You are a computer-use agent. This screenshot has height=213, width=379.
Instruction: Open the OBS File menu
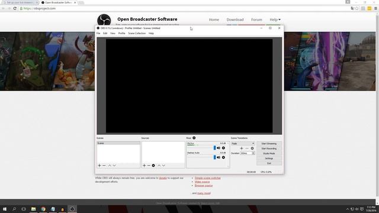[x=98, y=33]
